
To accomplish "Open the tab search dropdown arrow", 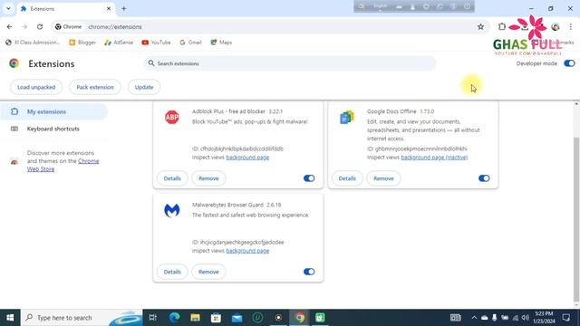I will point(8,8).
